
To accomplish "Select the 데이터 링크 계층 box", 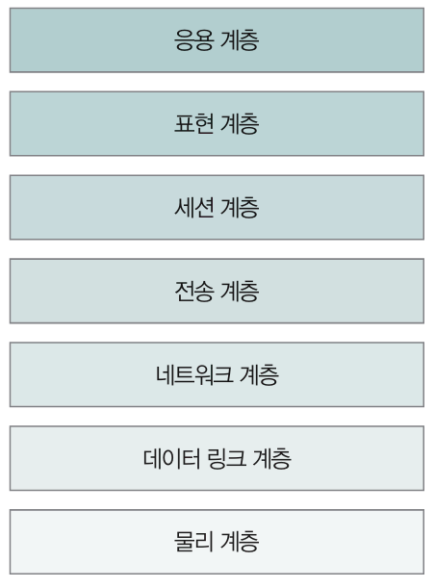I will [x=217, y=458].
